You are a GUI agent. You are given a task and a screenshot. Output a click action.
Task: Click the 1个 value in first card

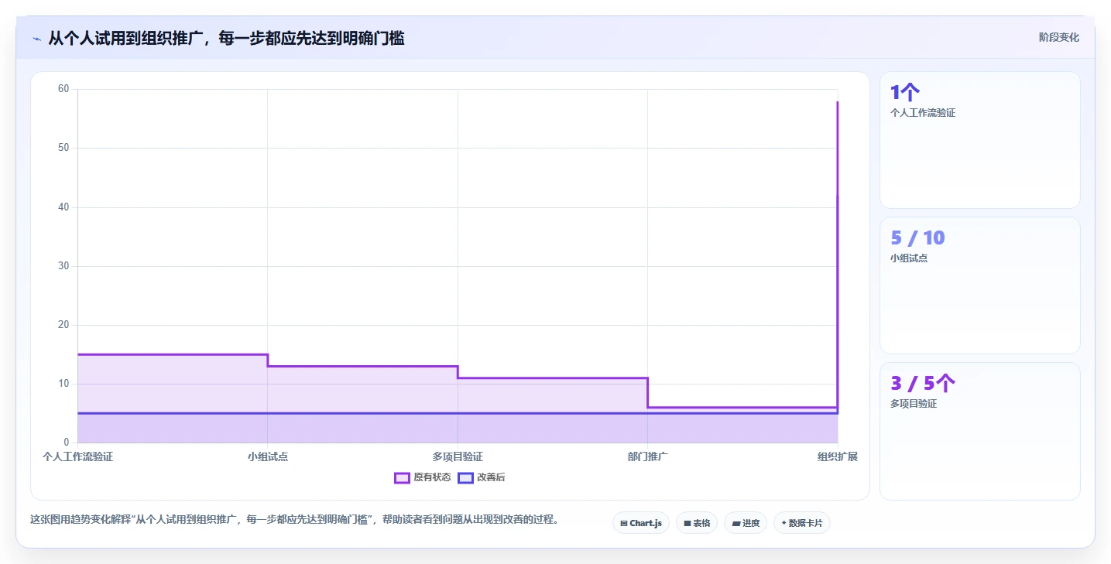tap(905, 93)
